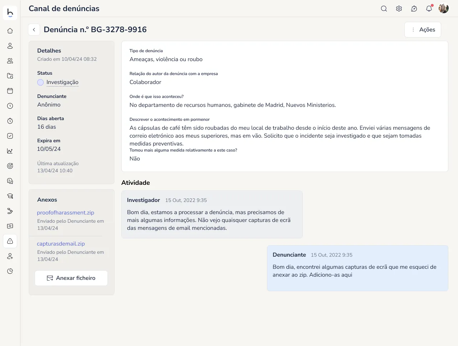The width and height of the screenshot is (458, 346).
Task: Click the 'Criado em 10/04/24 08:32' text
Action: click(67, 59)
